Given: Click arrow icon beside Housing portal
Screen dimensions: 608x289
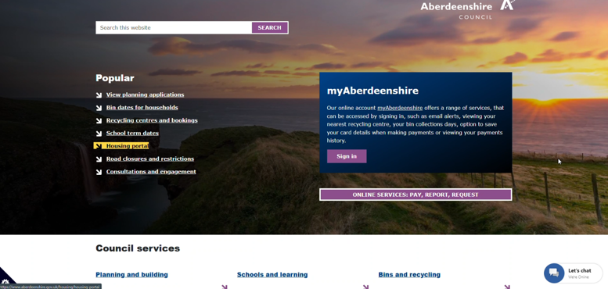Looking at the screenshot, I should pyautogui.click(x=99, y=146).
